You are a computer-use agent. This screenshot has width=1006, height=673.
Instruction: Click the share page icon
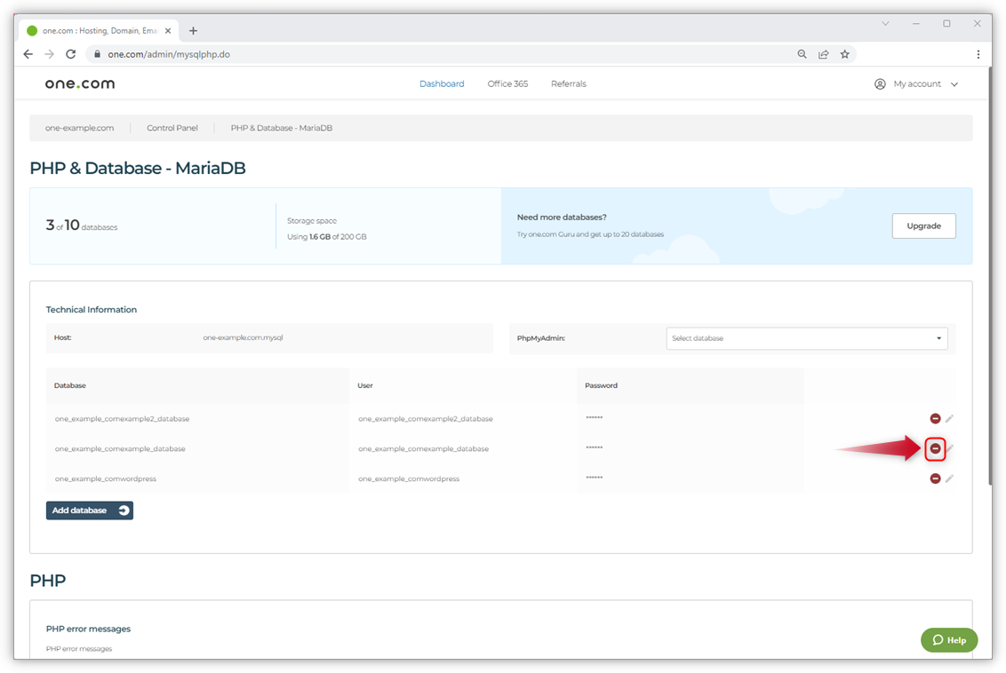coord(823,54)
